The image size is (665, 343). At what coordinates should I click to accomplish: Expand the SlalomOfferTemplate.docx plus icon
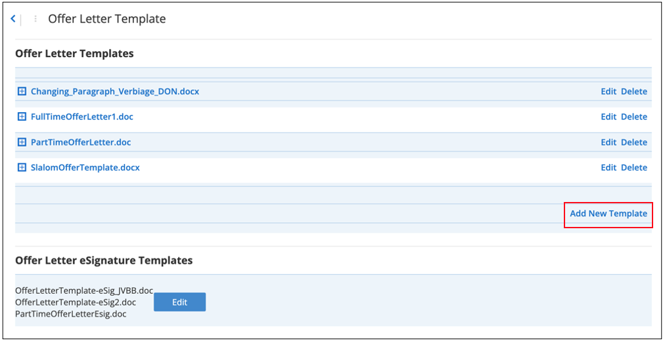pos(22,168)
